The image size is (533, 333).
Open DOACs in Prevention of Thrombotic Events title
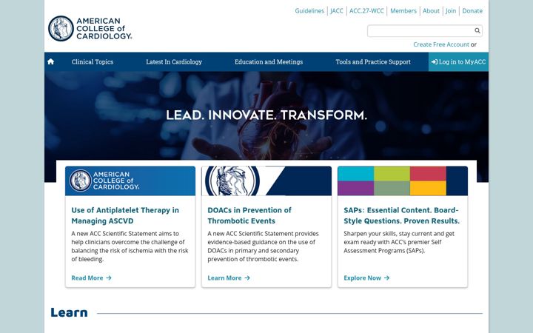coord(249,215)
